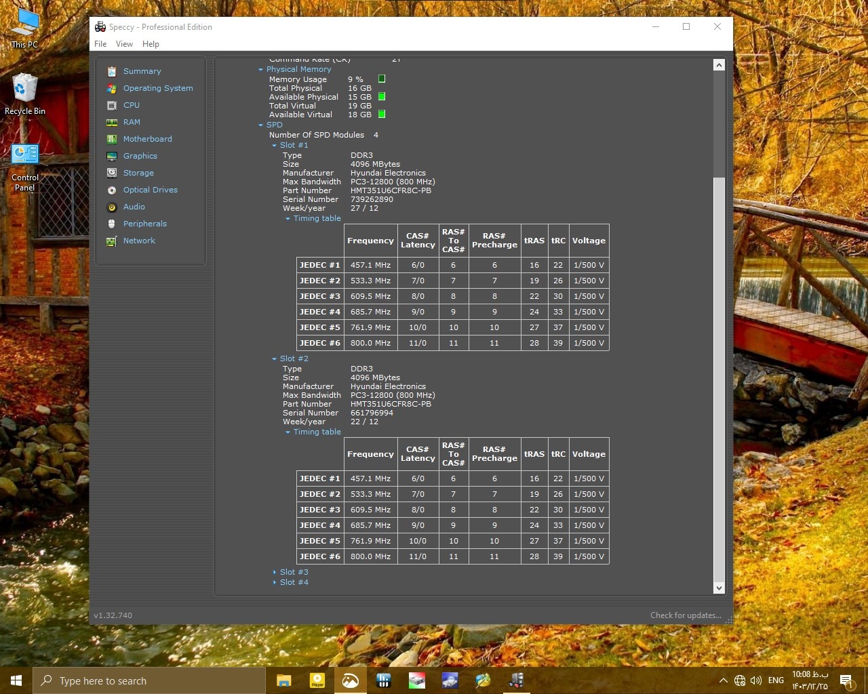Screen dimensions: 868x694
Task: Click Number Of SPD Modules value
Action: pyautogui.click(x=376, y=135)
